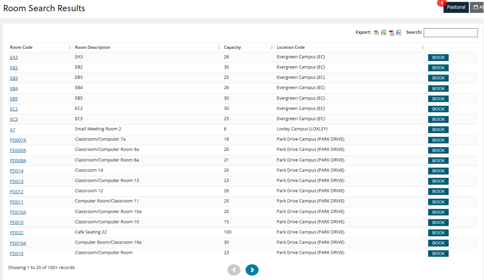Open the calendar tab beside Pastoral
Screen dimensions: 484x280
[x=477, y=7]
